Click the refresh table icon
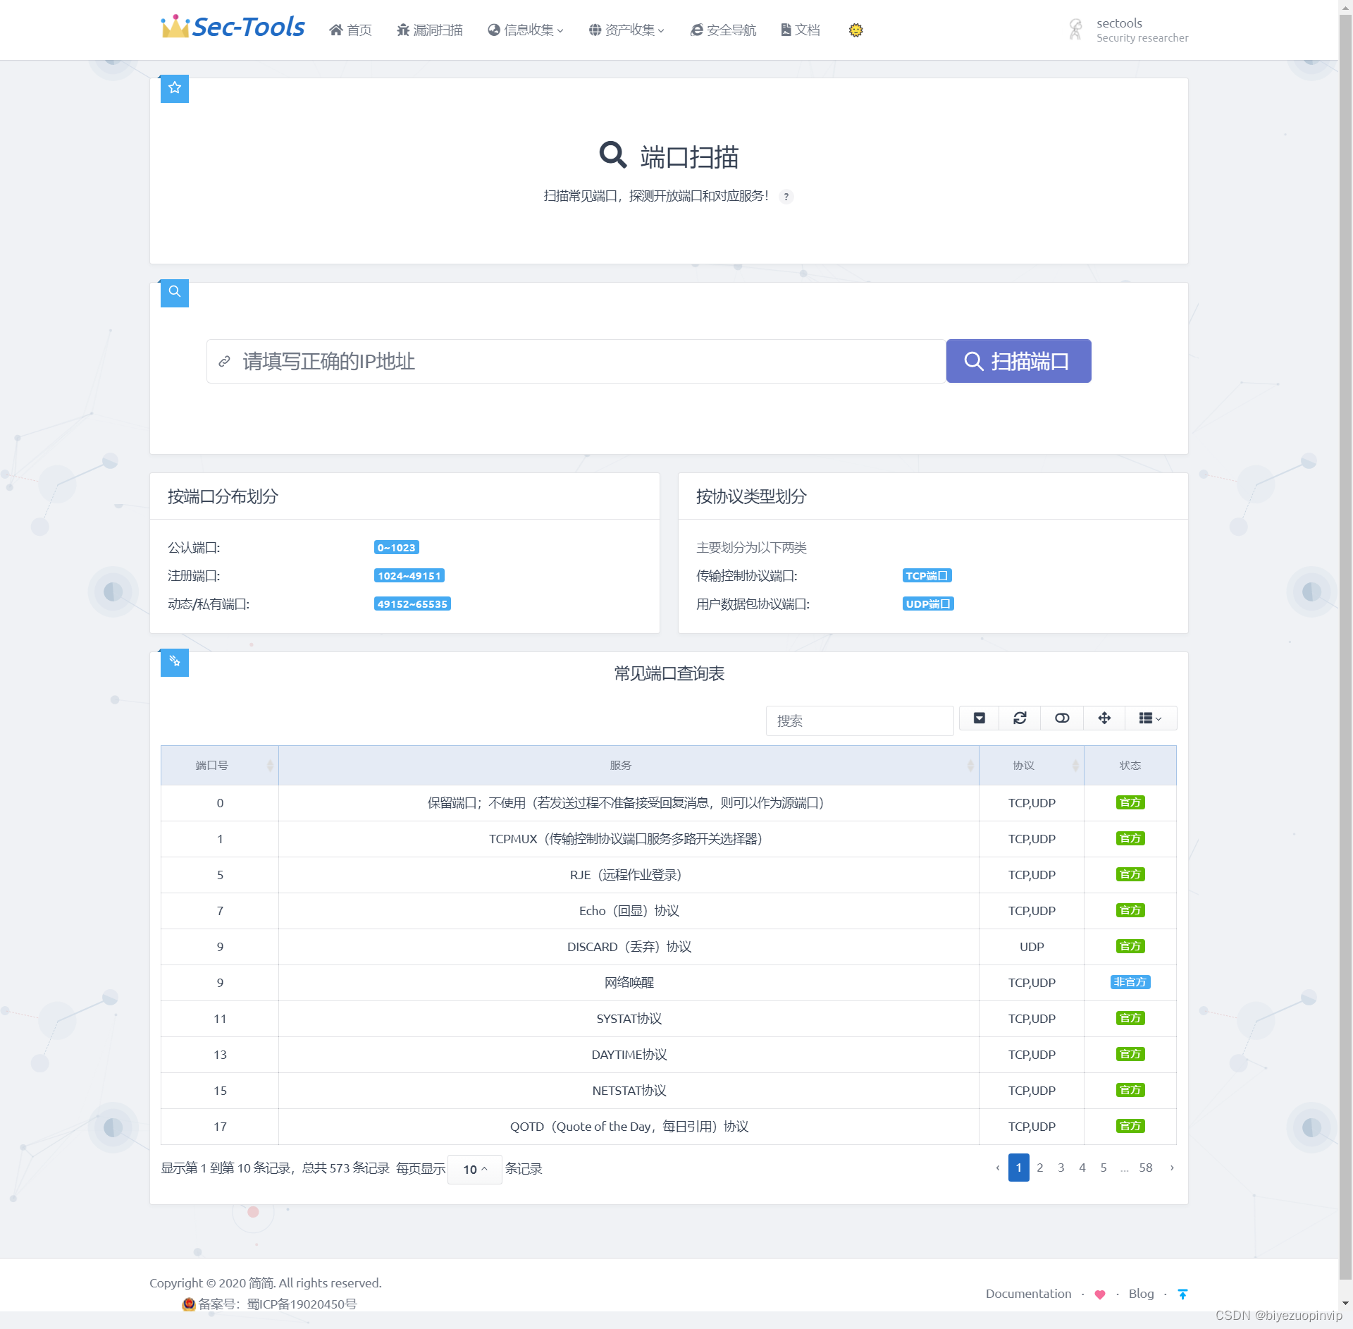 [1020, 718]
